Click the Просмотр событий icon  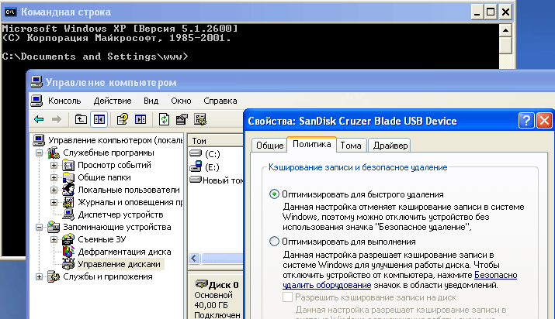(x=68, y=165)
